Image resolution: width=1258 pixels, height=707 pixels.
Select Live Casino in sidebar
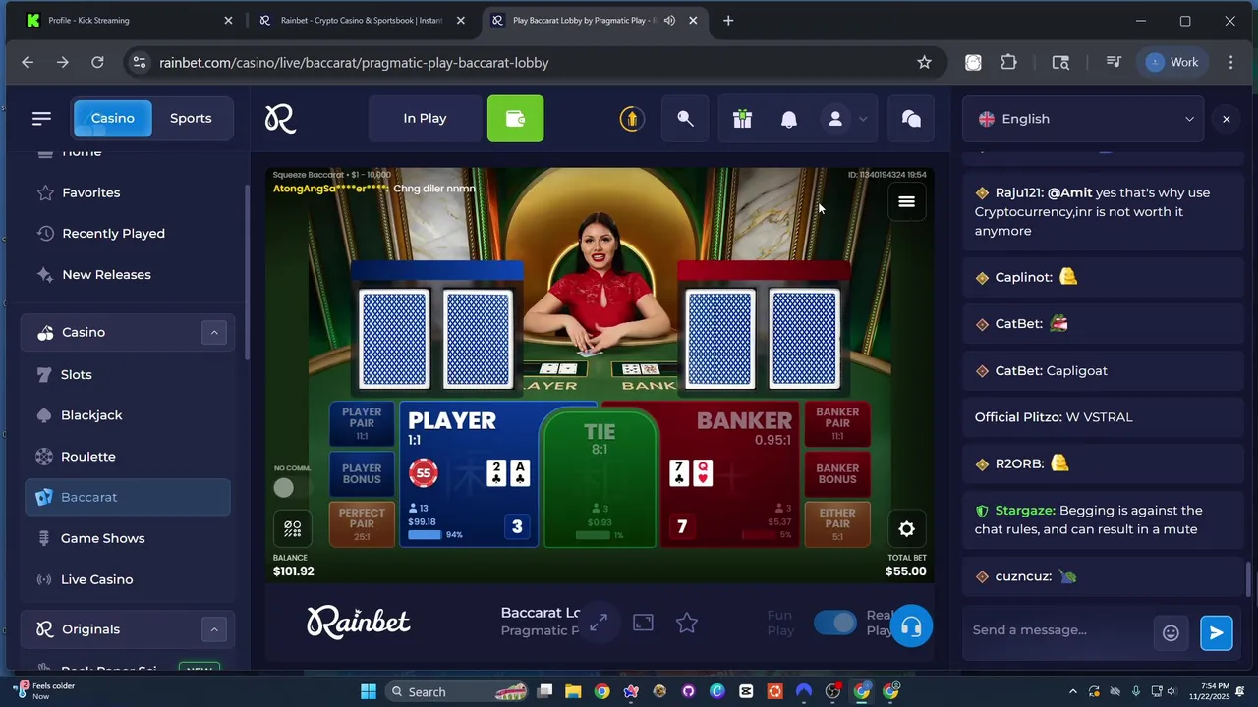tap(96, 579)
